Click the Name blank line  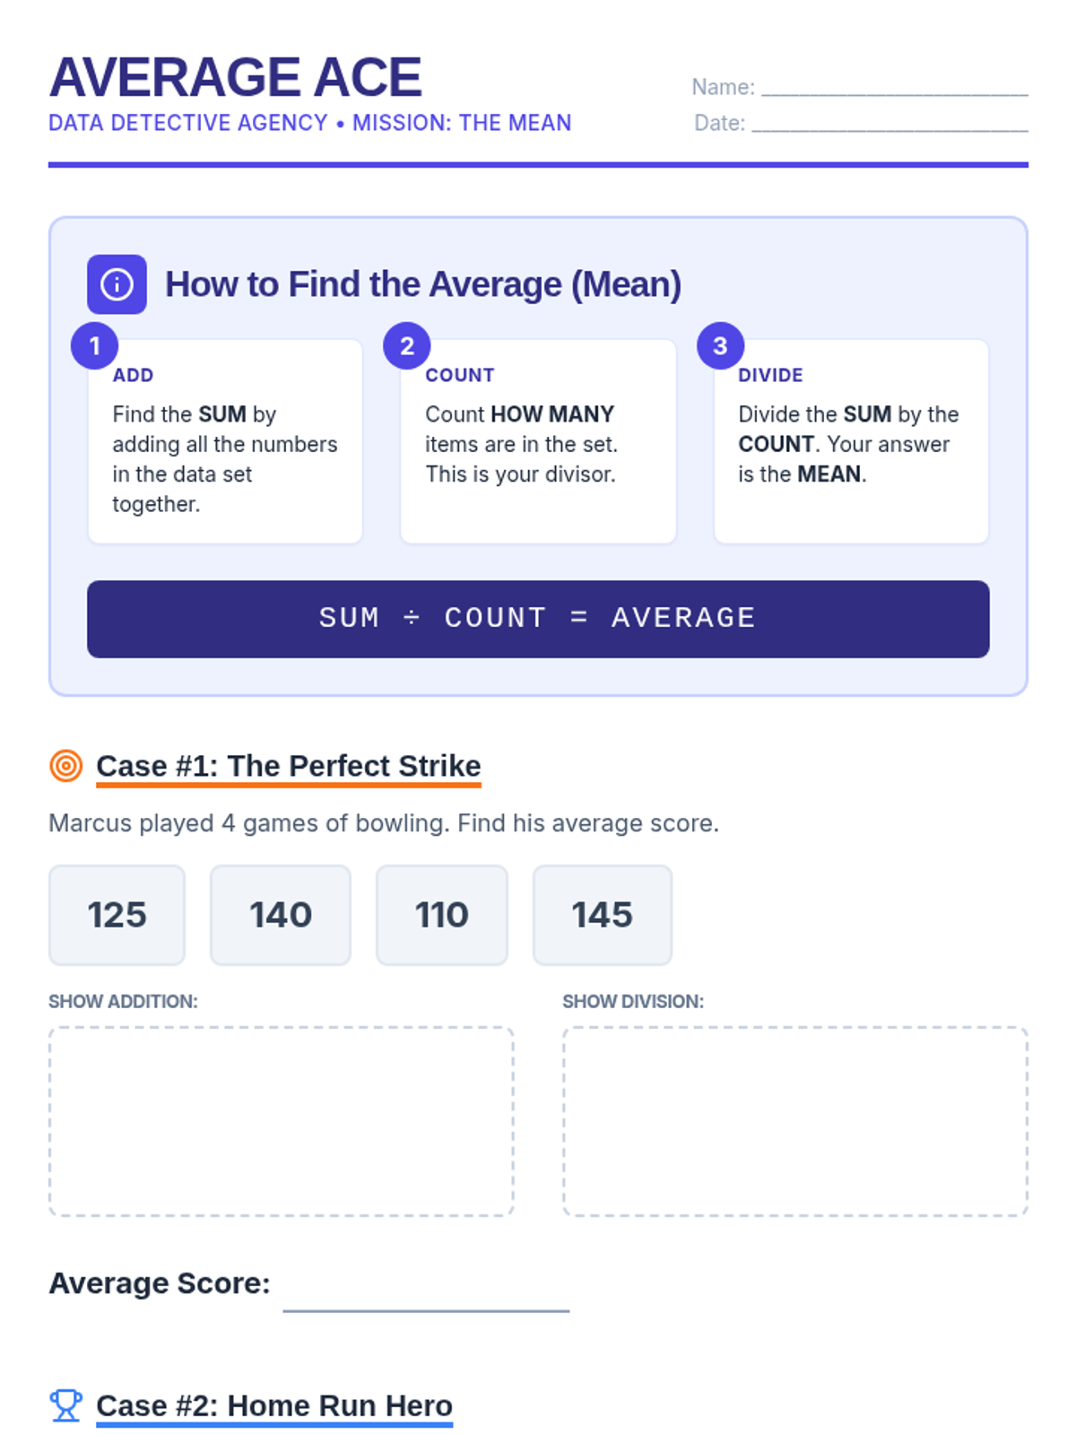point(894,88)
